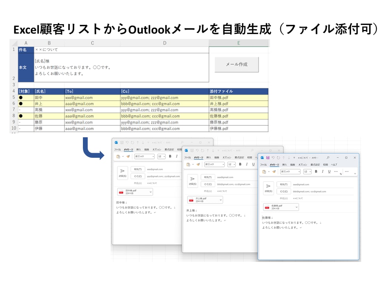379x284 pixels.
Task: Switch to the オプション tab in the 佐藤様 mail
Action: [303, 165]
